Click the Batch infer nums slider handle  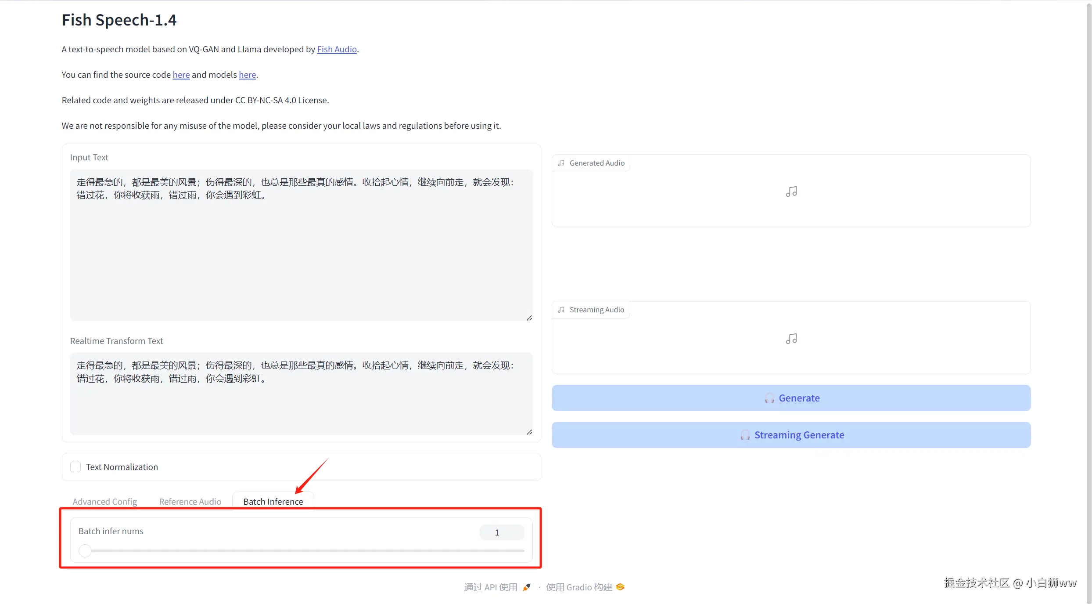pos(85,550)
